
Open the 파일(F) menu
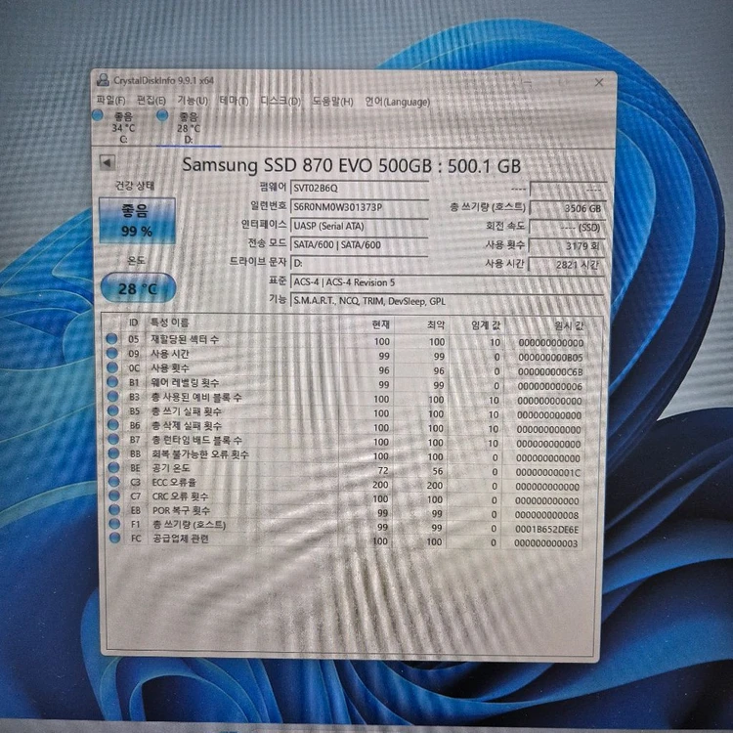click(x=110, y=100)
